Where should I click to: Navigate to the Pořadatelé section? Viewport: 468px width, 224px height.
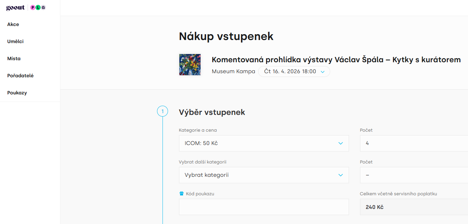[x=20, y=76]
